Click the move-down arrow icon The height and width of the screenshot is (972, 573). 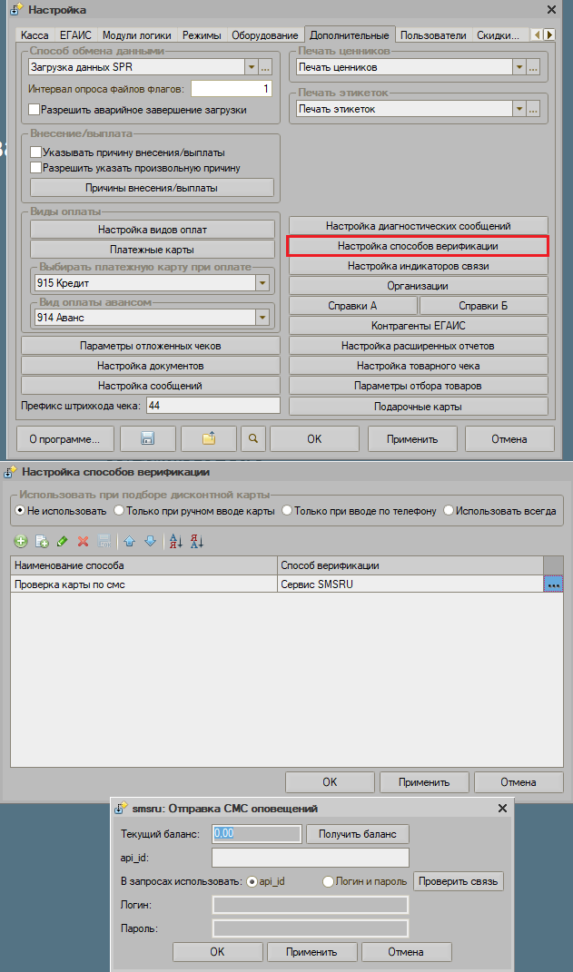point(150,541)
